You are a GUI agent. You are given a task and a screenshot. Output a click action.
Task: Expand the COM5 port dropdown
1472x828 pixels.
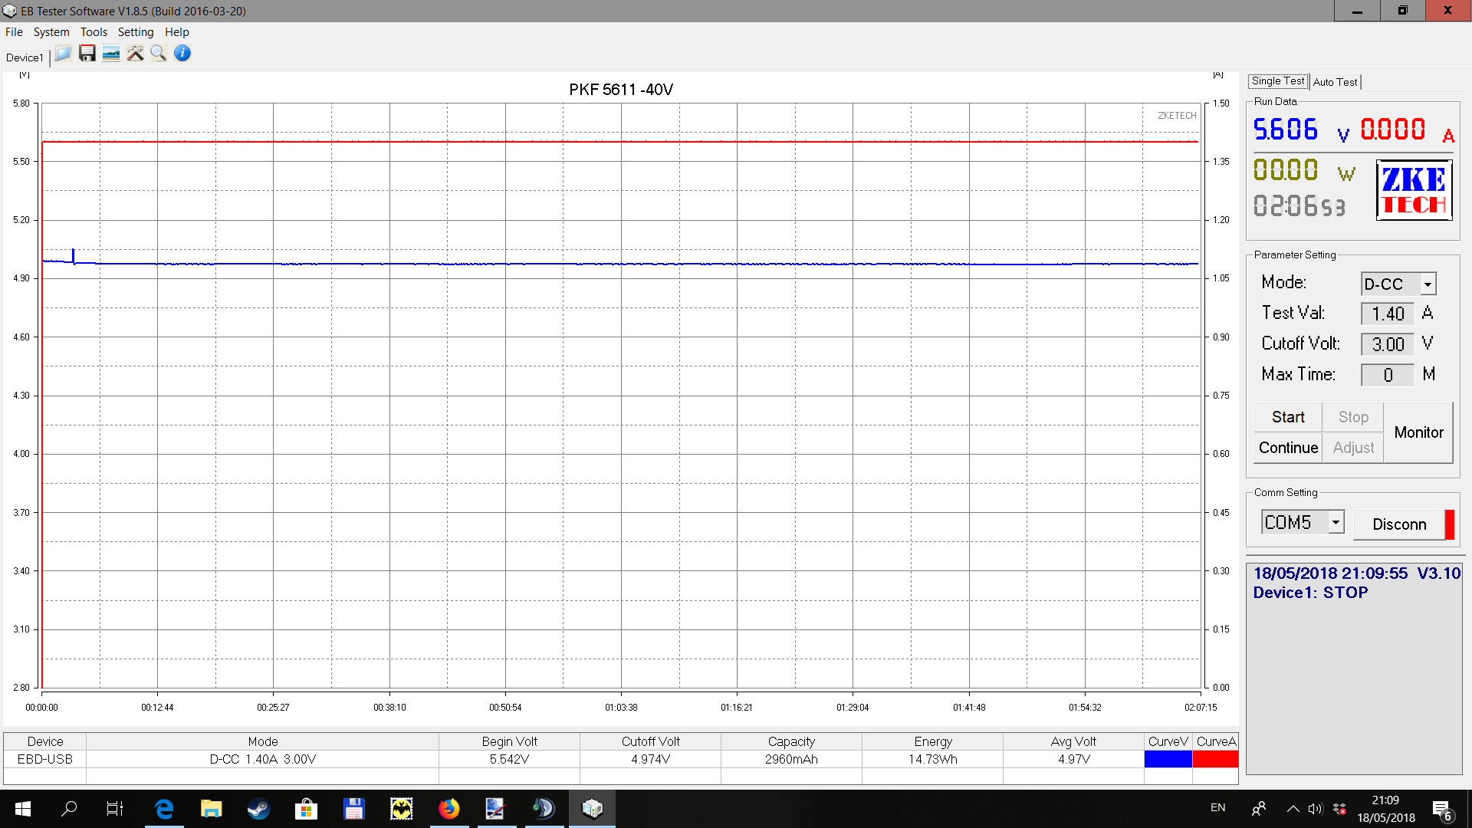pyautogui.click(x=1336, y=522)
